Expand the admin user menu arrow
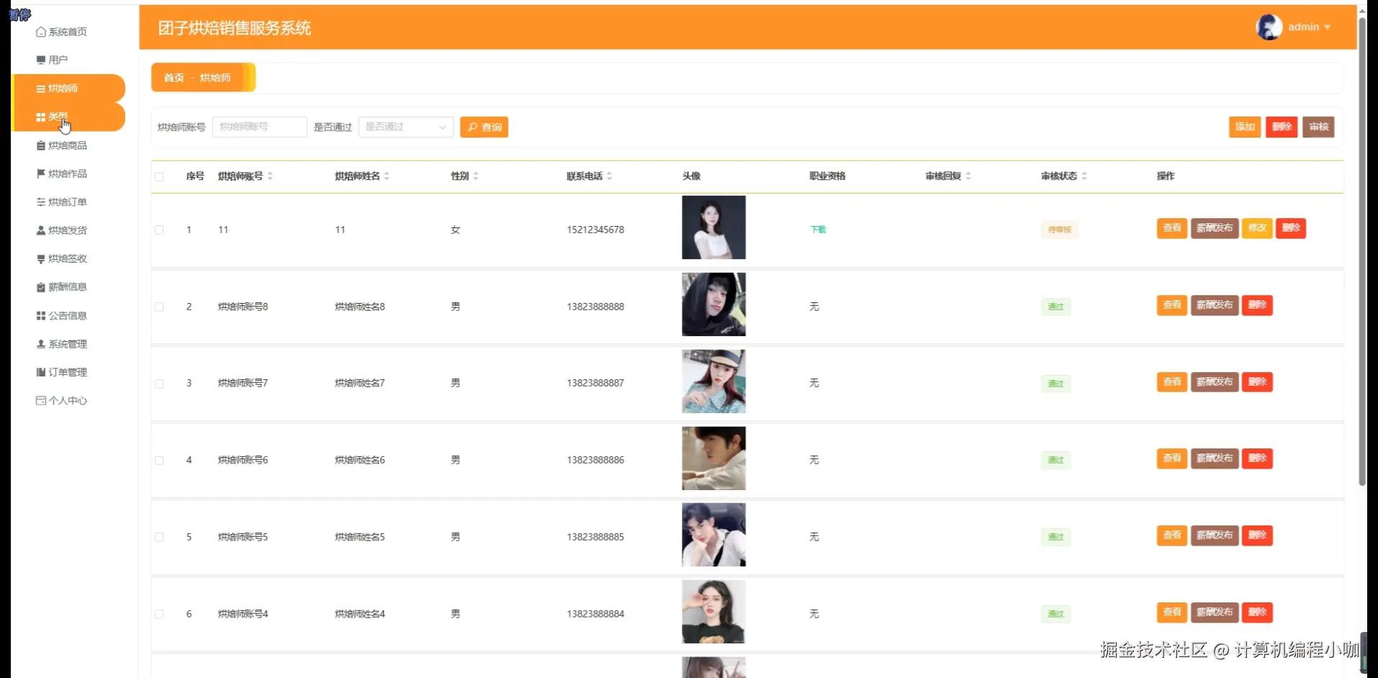This screenshot has height=678, width=1378. [1327, 27]
